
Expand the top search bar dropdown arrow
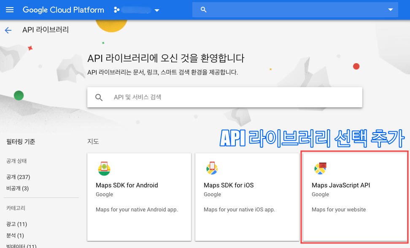391,10
